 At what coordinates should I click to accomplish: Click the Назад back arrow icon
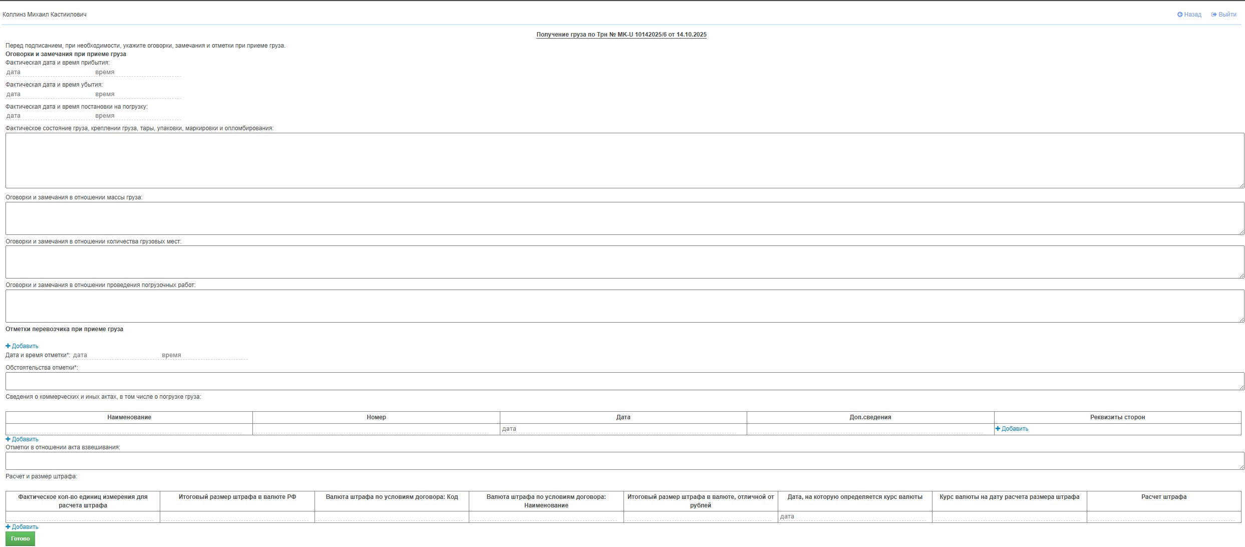[x=1179, y=15]
